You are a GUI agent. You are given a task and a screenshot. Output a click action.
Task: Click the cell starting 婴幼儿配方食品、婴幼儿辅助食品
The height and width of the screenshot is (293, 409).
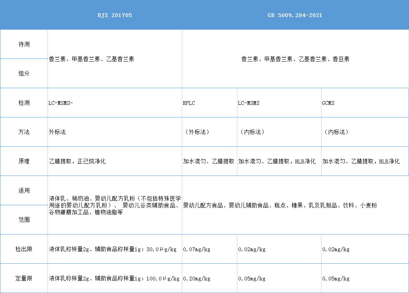[x=295, y=205]
